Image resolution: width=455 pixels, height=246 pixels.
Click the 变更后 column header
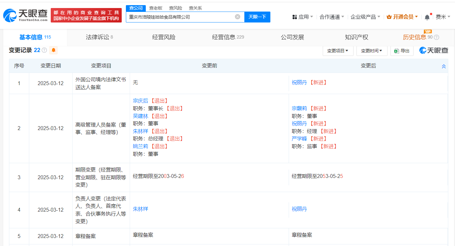[368, 66]
